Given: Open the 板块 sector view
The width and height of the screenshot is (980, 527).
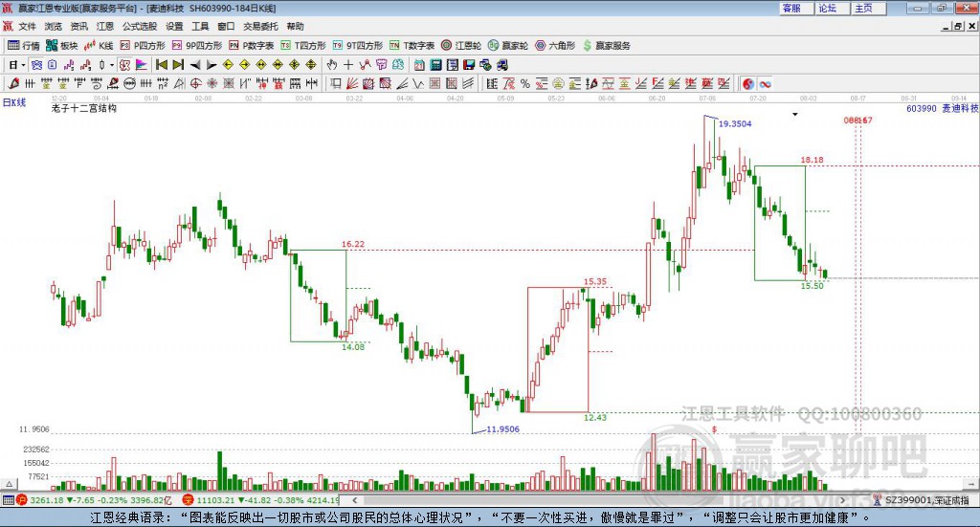Looking at the screenshot, I should click(x=61, y=46).
